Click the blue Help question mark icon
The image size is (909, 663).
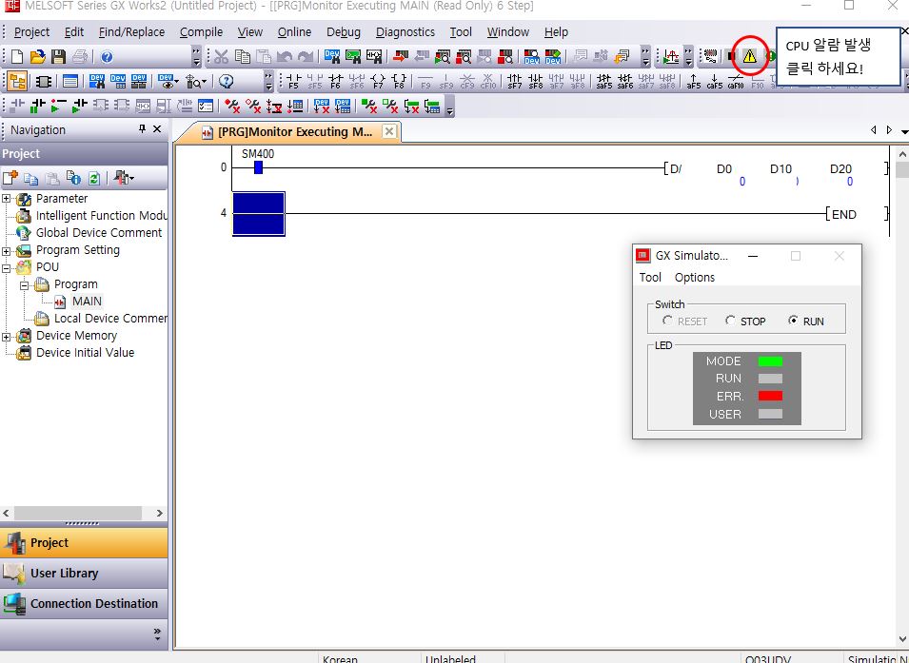point(107,56)
